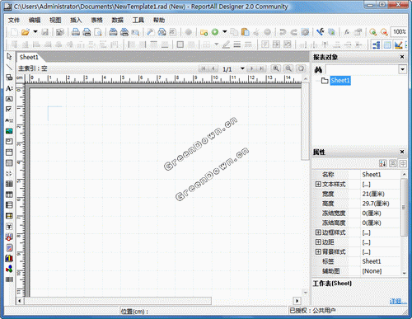Click the green add circle icon
Viewport: 412px width, 319px height.
point(215,32)
